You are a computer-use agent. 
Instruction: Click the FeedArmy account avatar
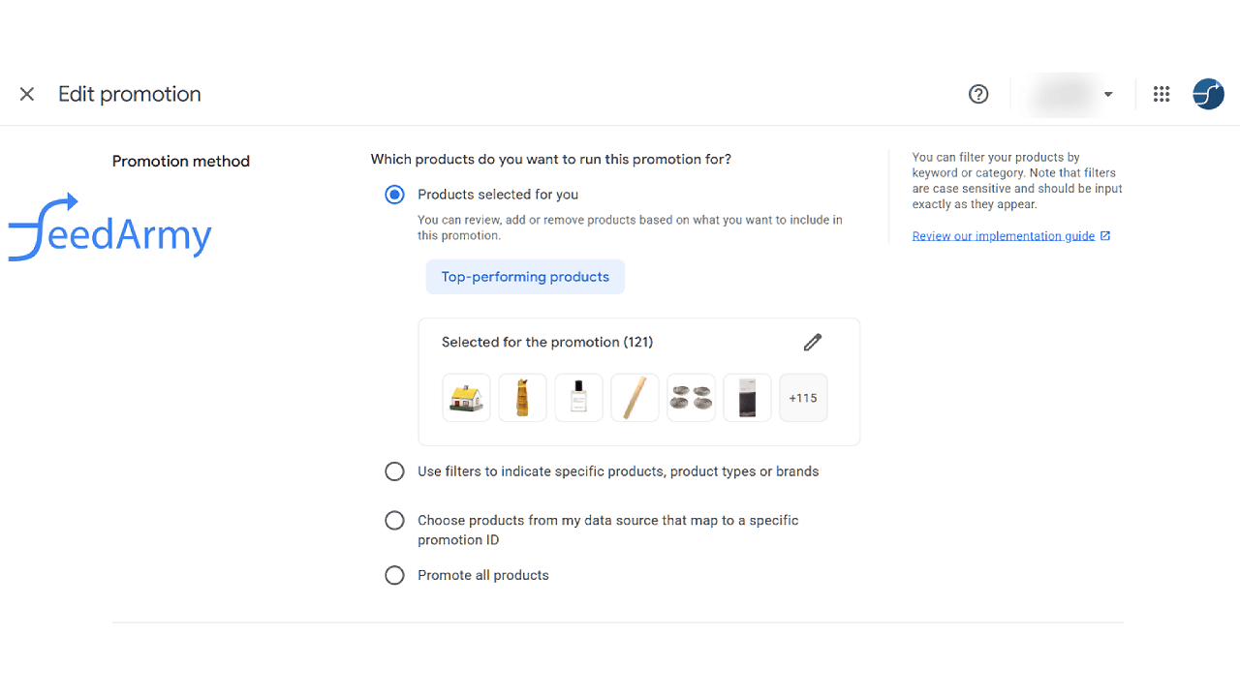click(x=1208, y=94)
